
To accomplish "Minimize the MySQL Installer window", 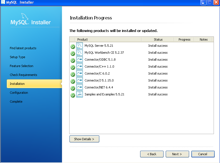I will tap(203, 3).
